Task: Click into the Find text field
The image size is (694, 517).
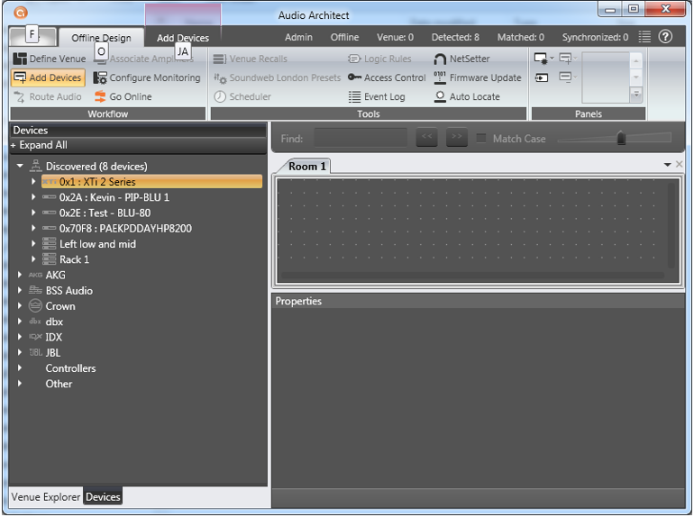Action: click(361, 139)
